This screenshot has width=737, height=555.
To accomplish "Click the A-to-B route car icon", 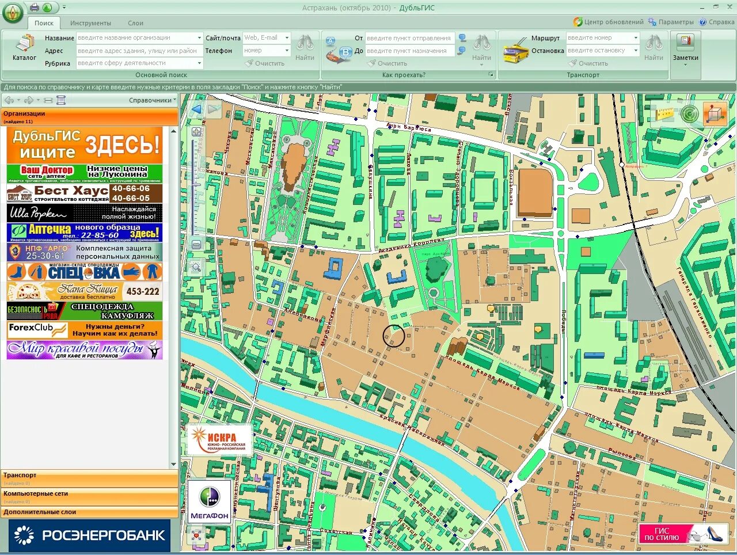I will coord(338,50).
